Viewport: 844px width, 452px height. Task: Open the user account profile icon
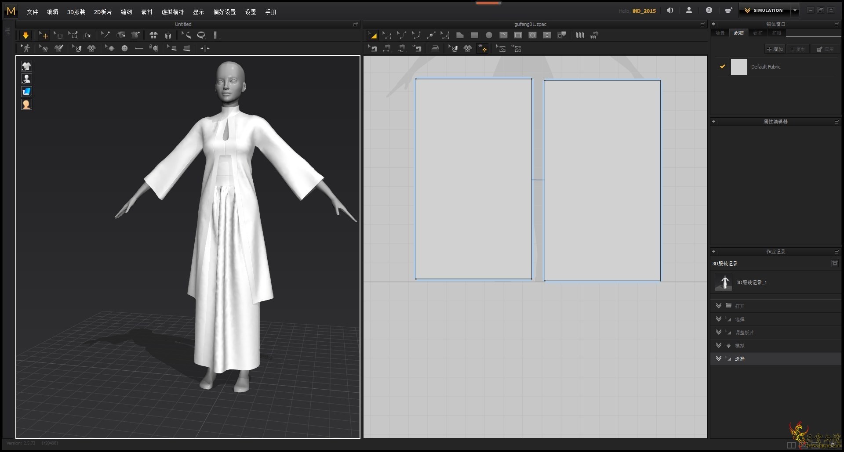[x=689, y=11]
